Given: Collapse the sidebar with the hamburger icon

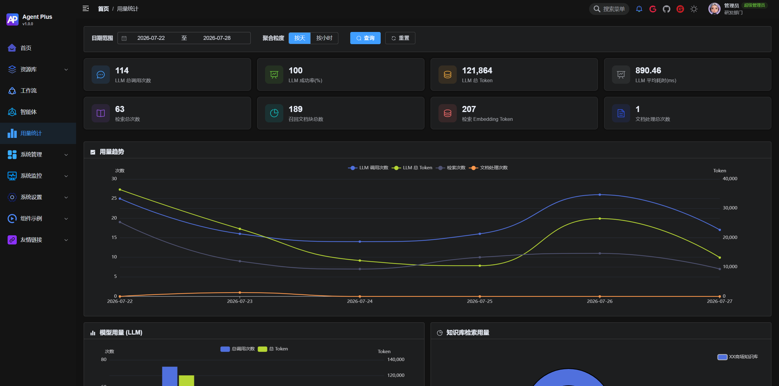Looking at the screenshot, I should click(x=86, y=9).
